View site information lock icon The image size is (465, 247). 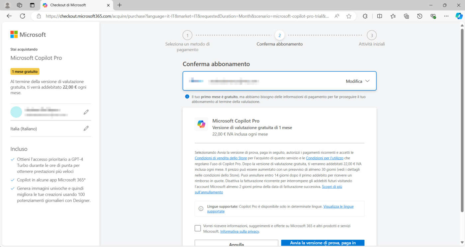pyautogui.click(x=39, y=16)
